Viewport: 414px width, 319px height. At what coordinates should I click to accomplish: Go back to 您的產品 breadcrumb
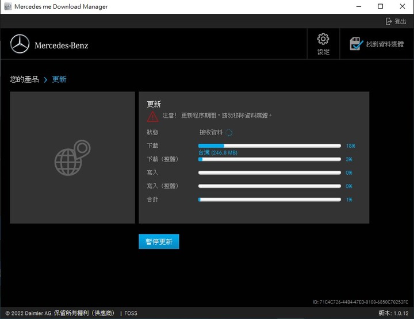click(24, 79)
